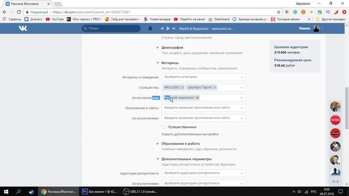Click the page vertical scrollbar
This screenshot has width=349, height=196.
(x=347, y=108)
